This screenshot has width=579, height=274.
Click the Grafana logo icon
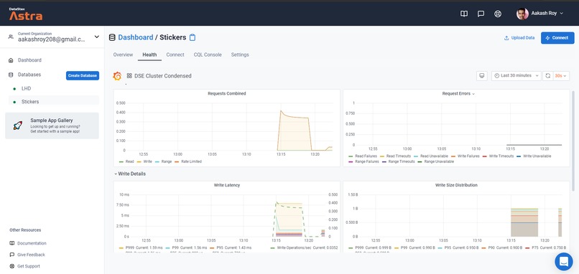click(x=117, y=76)
